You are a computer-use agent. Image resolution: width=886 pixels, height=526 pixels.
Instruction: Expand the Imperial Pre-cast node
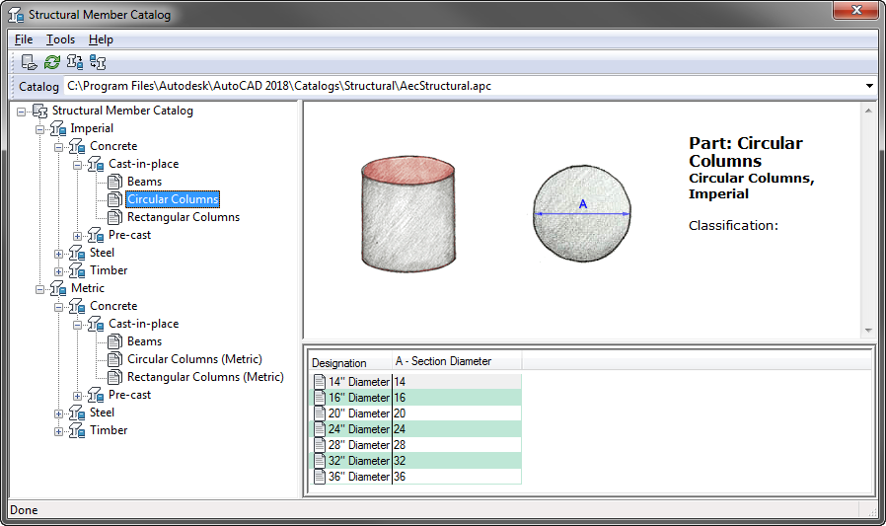(x=78, y=235)
